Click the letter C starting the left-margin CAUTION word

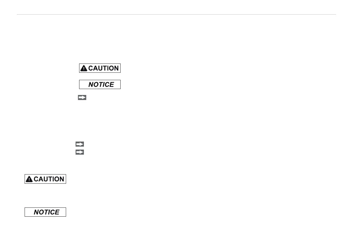(36, 179)
